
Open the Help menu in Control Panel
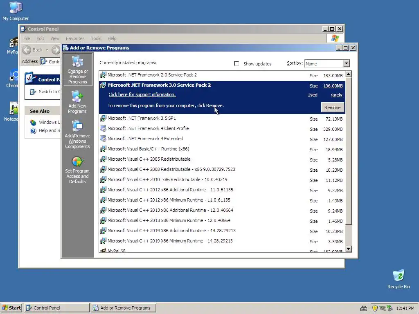tap(112, 38)
